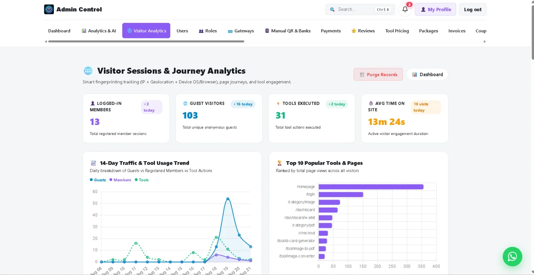
Task: Click the magnifier icon in the search box
Action: coord(332,10)
